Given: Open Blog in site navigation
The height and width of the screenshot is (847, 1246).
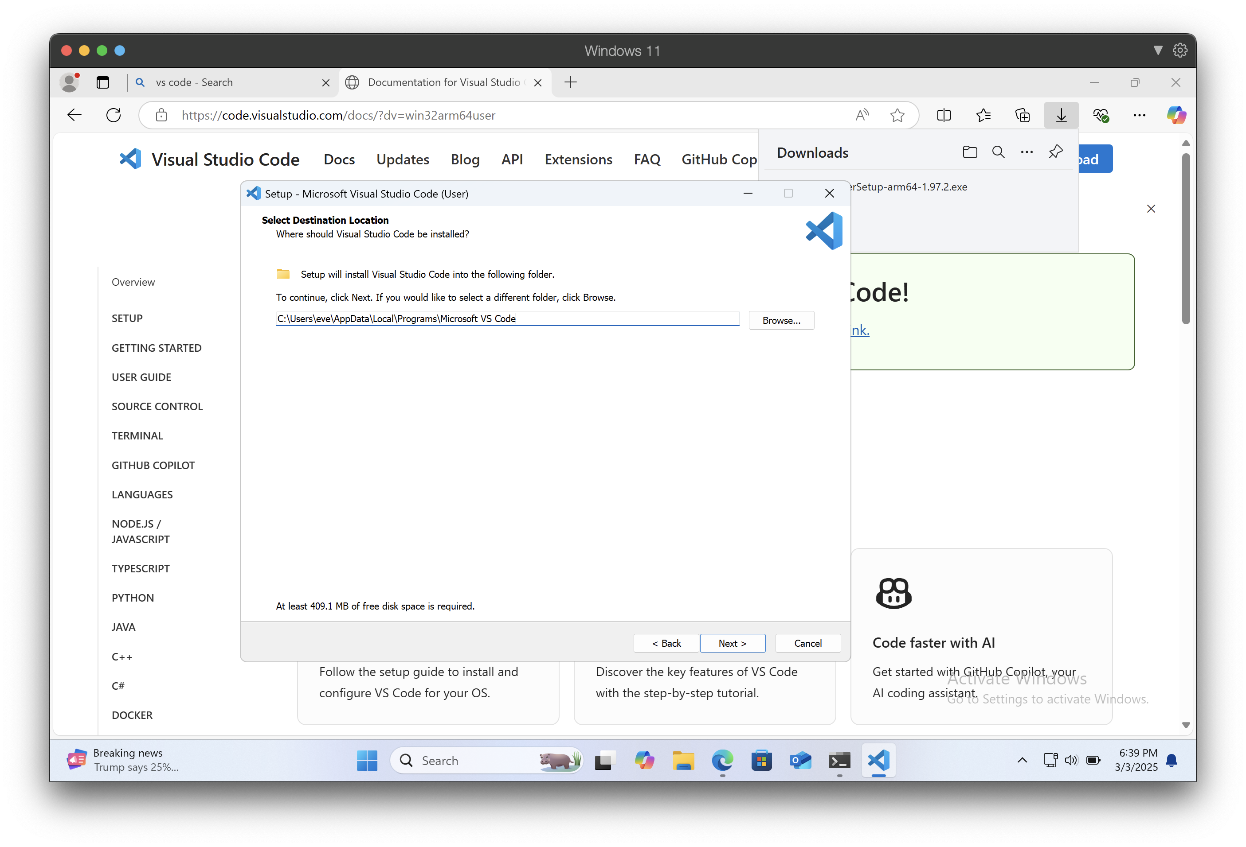Looking at the screenshot, I should [x=465, y=159].
